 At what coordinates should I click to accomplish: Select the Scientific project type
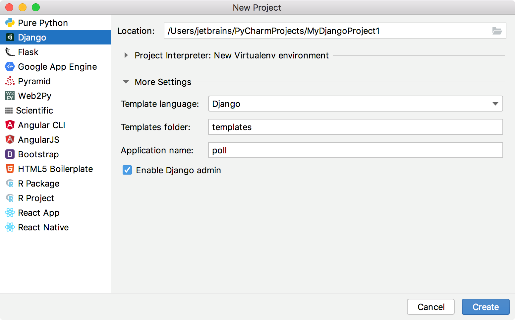[x=34, y=110]
